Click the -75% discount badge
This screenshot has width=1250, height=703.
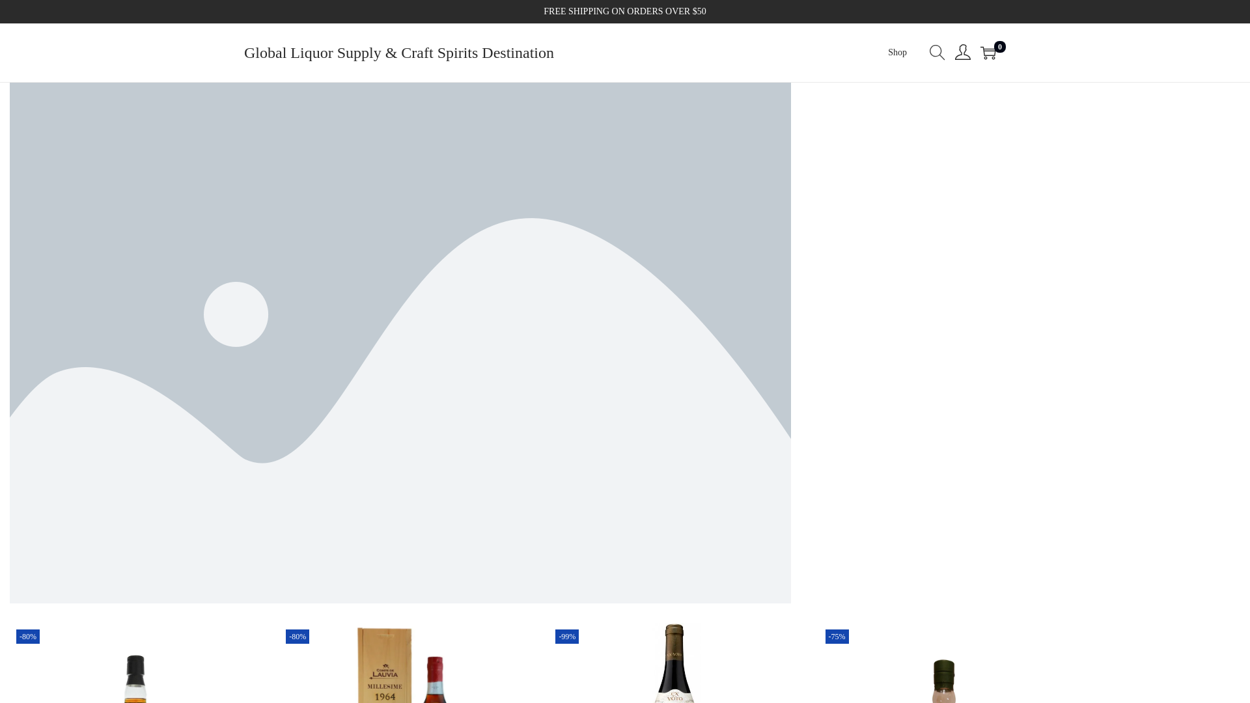[837, 637]
